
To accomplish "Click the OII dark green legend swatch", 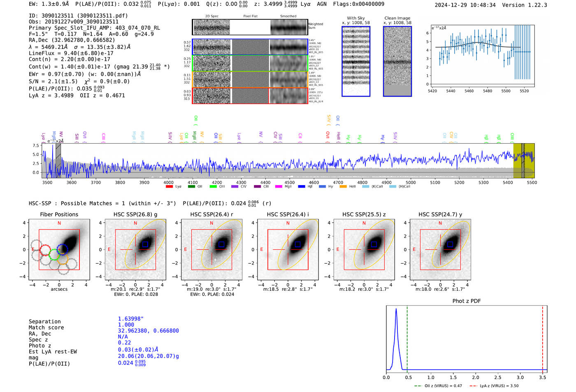I will [191, 187].
